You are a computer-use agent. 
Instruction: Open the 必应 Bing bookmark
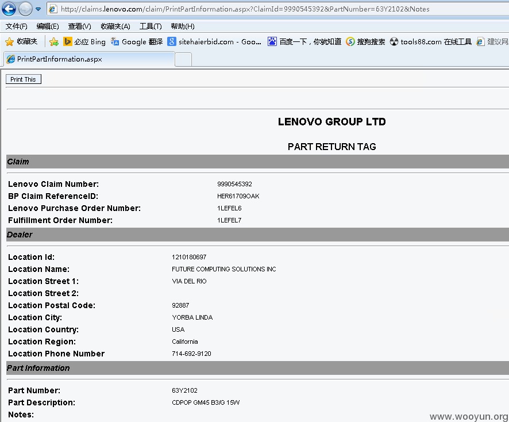tap(84, 41)
